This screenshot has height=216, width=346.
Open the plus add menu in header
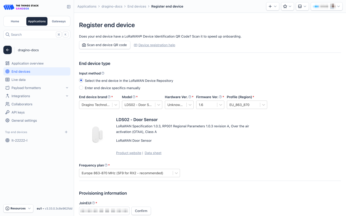(272, 6)
